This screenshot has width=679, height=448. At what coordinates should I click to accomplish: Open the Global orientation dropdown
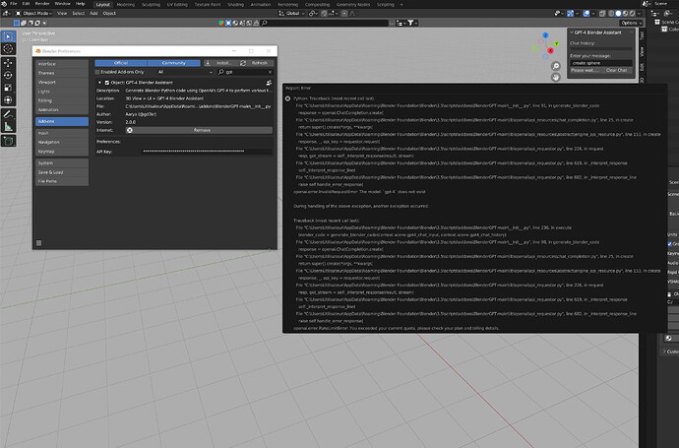point(292,14)
